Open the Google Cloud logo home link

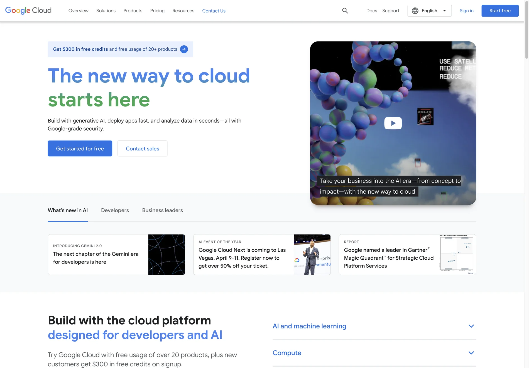tap(28, 11)
